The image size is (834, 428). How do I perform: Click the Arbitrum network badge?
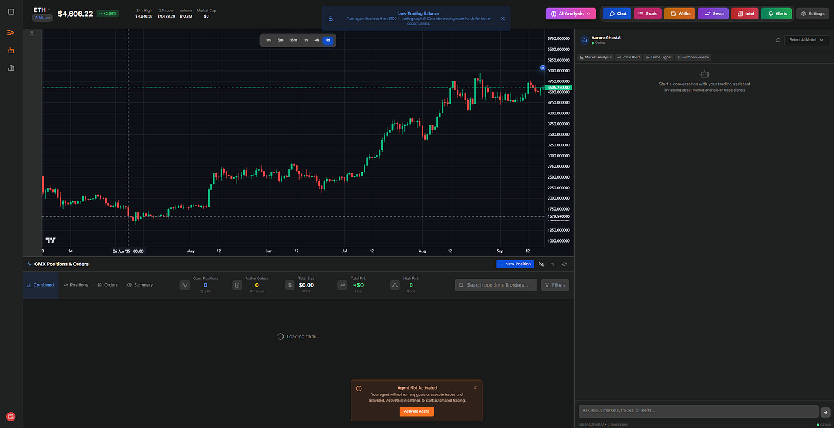(42, 18)
